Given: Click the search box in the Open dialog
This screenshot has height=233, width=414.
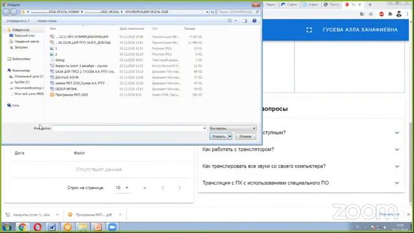Looking at the screenshot, I should [239, 12].
